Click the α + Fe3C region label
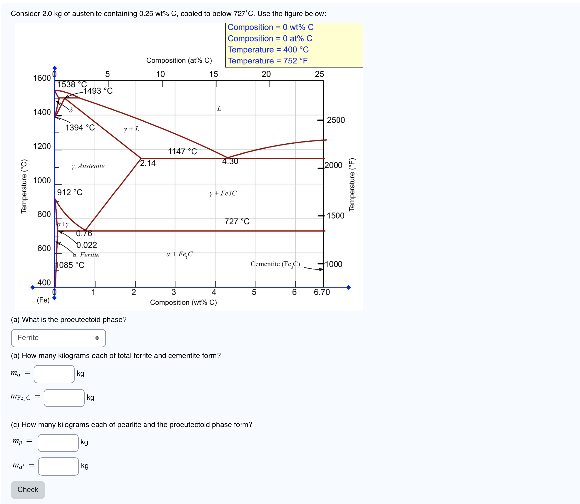The width and height of the screenshot is (580, 504). [179, 255]
